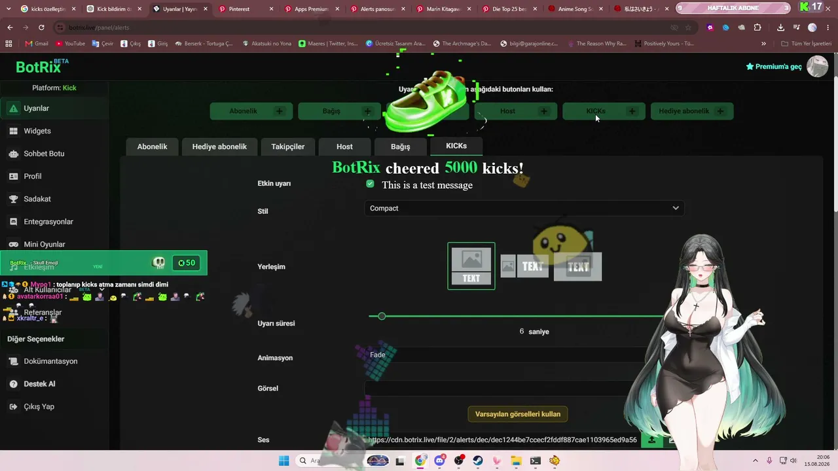Send a test Host alert

point(516,111)
